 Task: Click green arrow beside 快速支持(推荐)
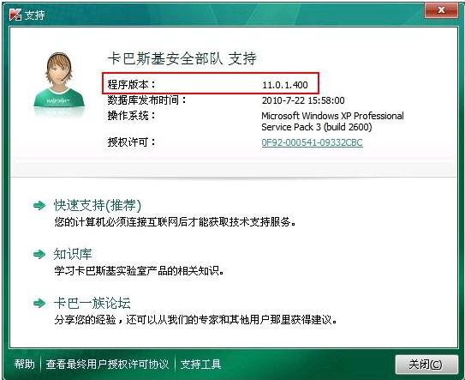[39, 205]
